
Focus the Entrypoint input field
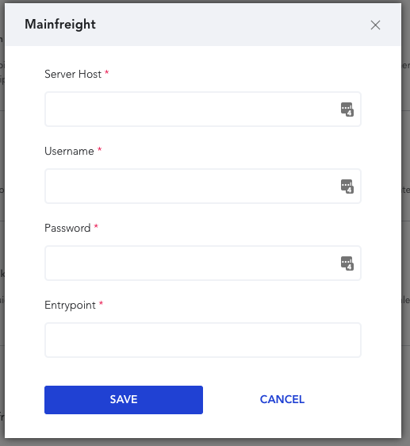coord(203,340)
